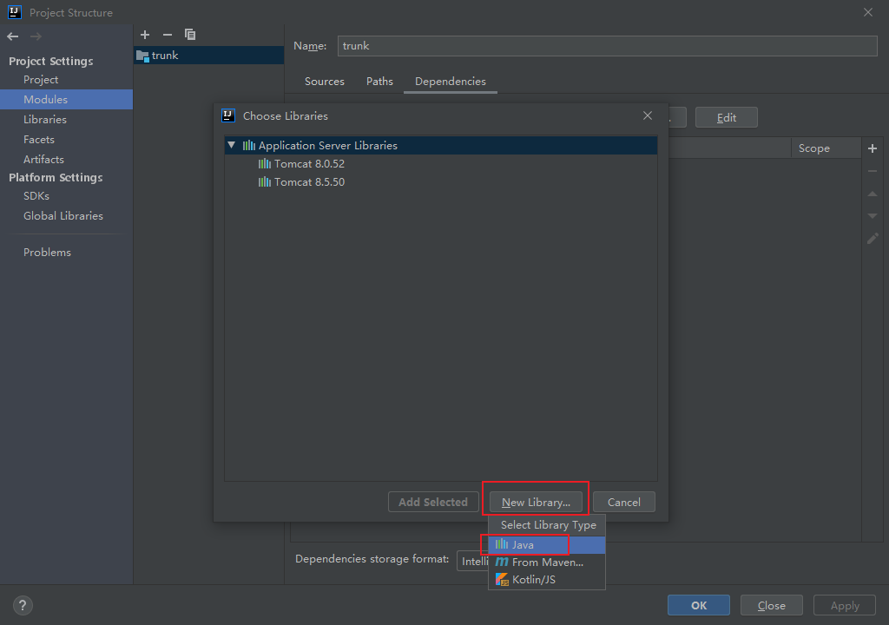This screenshot has height=625, width=889.
Task: Click the Close button at bottom
Action: [x=772, y=605]
